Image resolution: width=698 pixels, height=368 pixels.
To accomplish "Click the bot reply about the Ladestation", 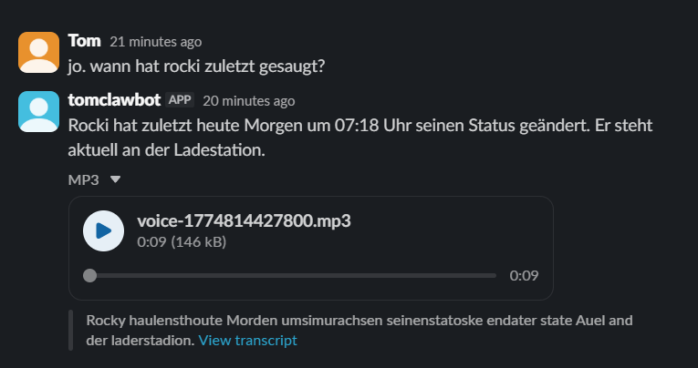I will click(x=360, y=137).
